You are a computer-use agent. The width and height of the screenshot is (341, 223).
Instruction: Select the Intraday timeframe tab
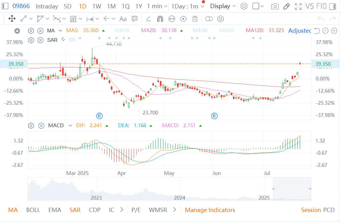[47, 6]
